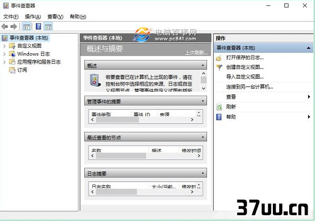Click the forward arrow toolbar icon

(x=14, y=26)
